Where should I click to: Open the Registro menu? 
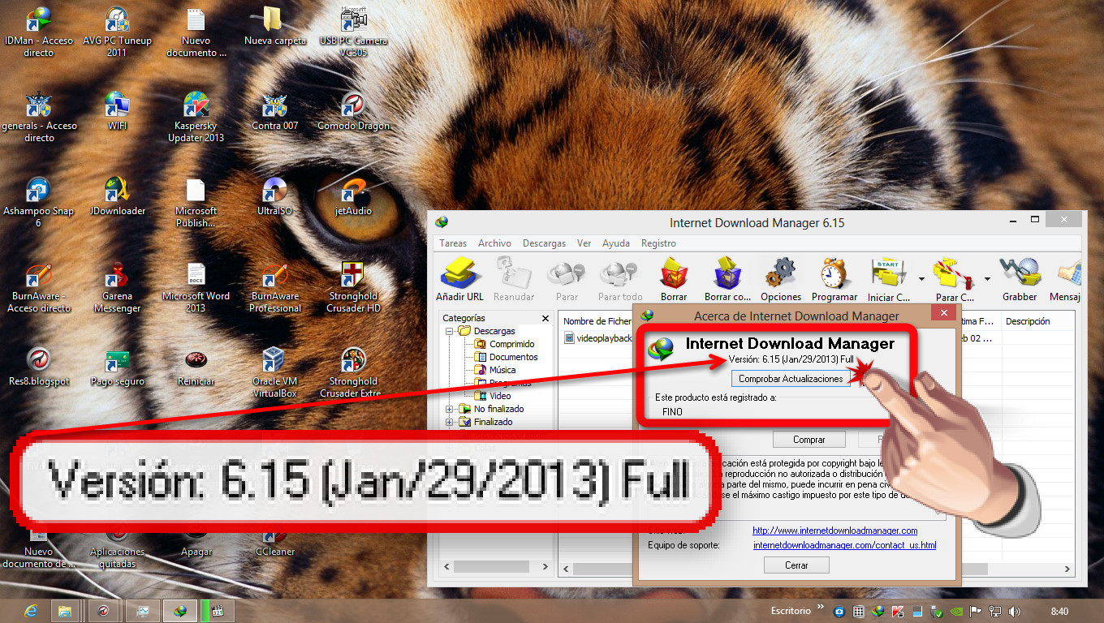click(x=658, y=243)
